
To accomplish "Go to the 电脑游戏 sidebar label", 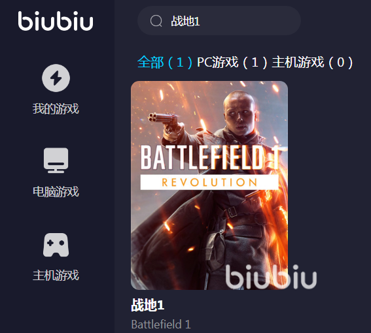I will 56,191.
